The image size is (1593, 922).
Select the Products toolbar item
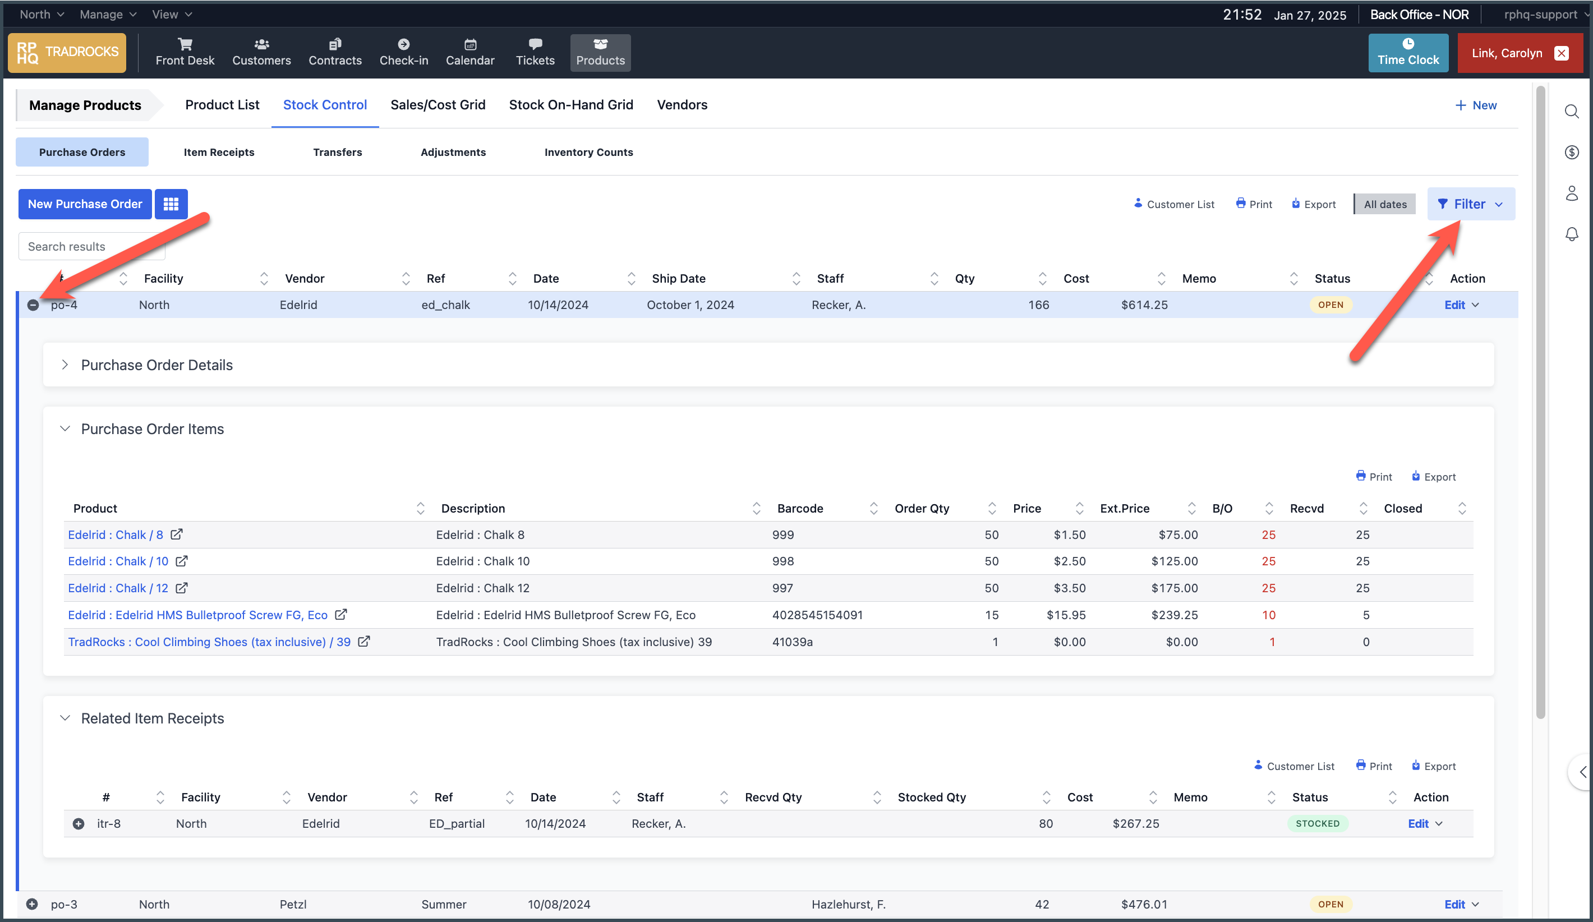tap(600, 53)
